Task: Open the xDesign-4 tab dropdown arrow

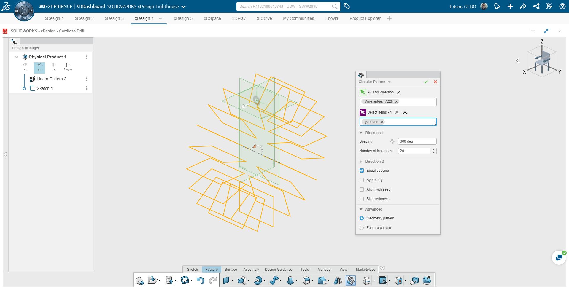Action: pyautogui.click(x=160, y=18)
